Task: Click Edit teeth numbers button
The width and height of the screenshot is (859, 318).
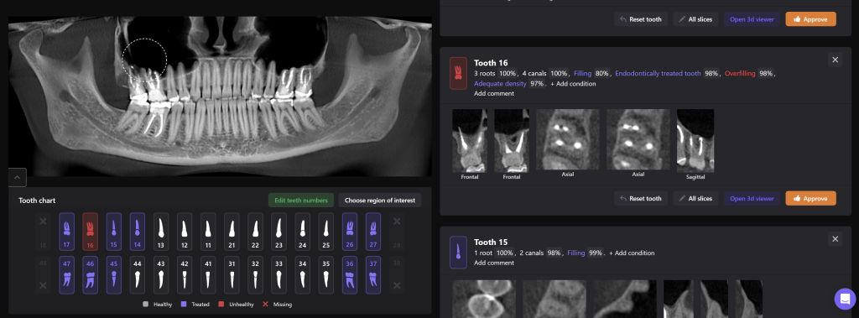Action: pos(301,201)
